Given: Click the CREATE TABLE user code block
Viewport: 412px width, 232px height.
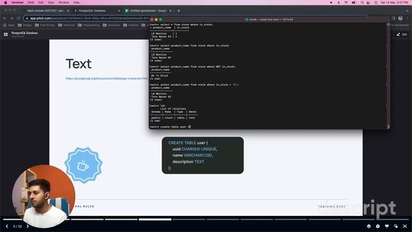Looking at the screenshot, I should tap(203, 155).
